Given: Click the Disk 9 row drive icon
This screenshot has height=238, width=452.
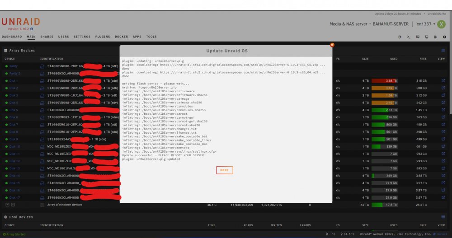Looking at the screenshot, I should tap(42, 140).
